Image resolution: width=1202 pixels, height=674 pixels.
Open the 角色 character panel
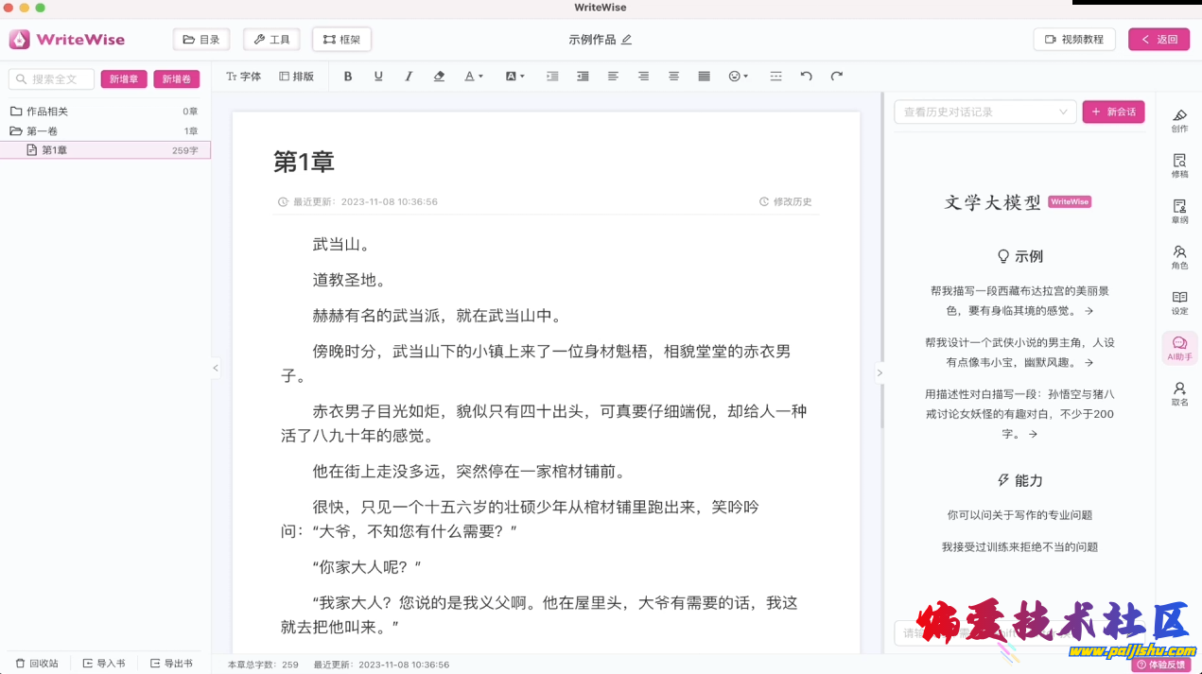tap(1179, 257)
